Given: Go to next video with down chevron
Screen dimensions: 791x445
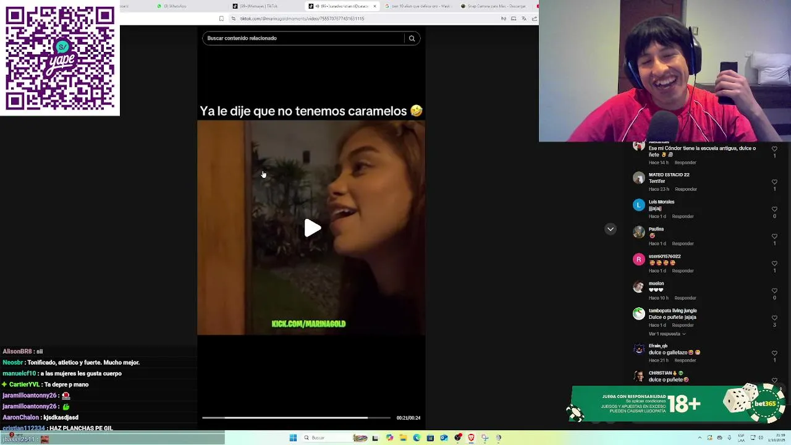Looking at the screenshot, I should (x=610, y=229).
